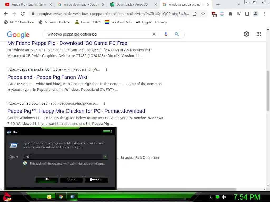Open a new browser tab
Viewport: 270px width, 202px height.
tap(218, 4)
